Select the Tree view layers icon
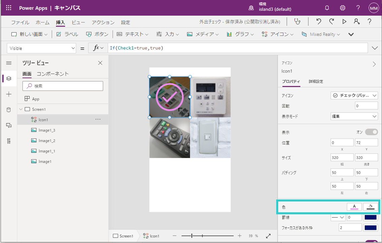The image size is (382, 243). (x=9, y=79)
